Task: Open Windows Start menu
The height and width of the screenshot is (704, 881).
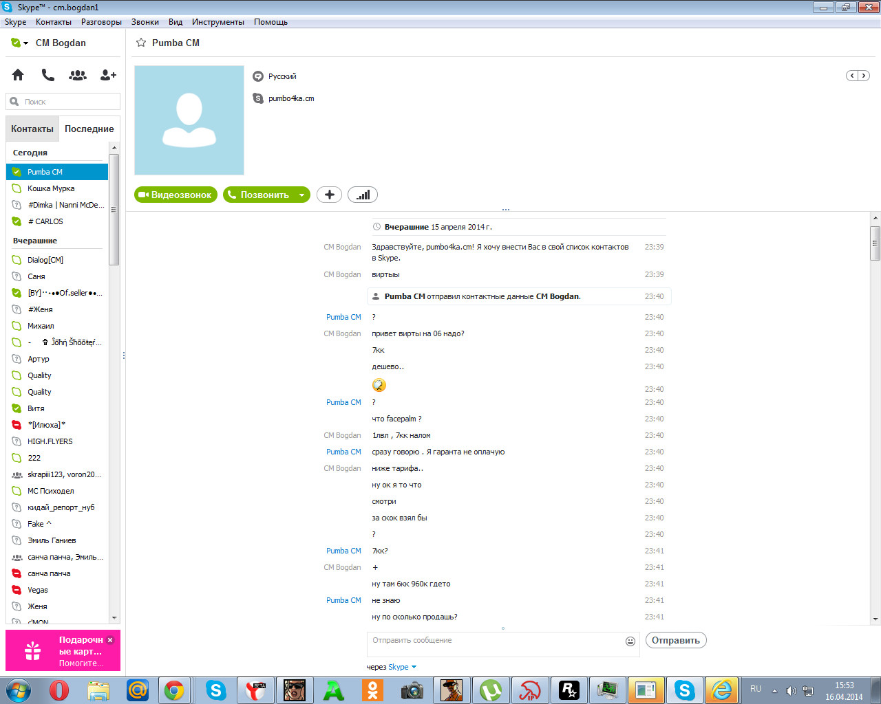Action: pyautogui.click(x=18, y=690)
